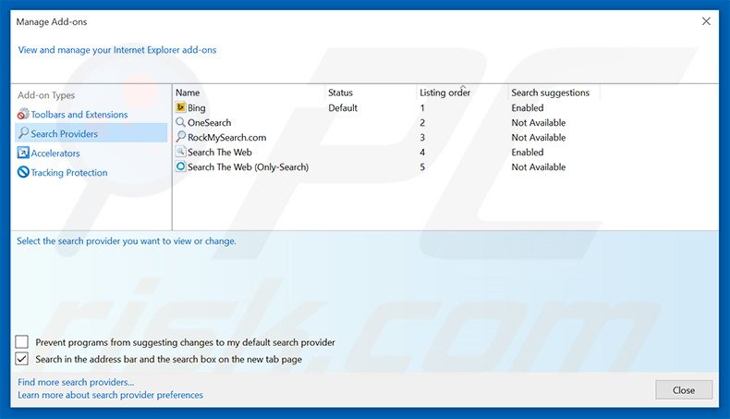Click listing order 1 for Bing
This screenshot has height=419, width=730.
tap(422, 107)
